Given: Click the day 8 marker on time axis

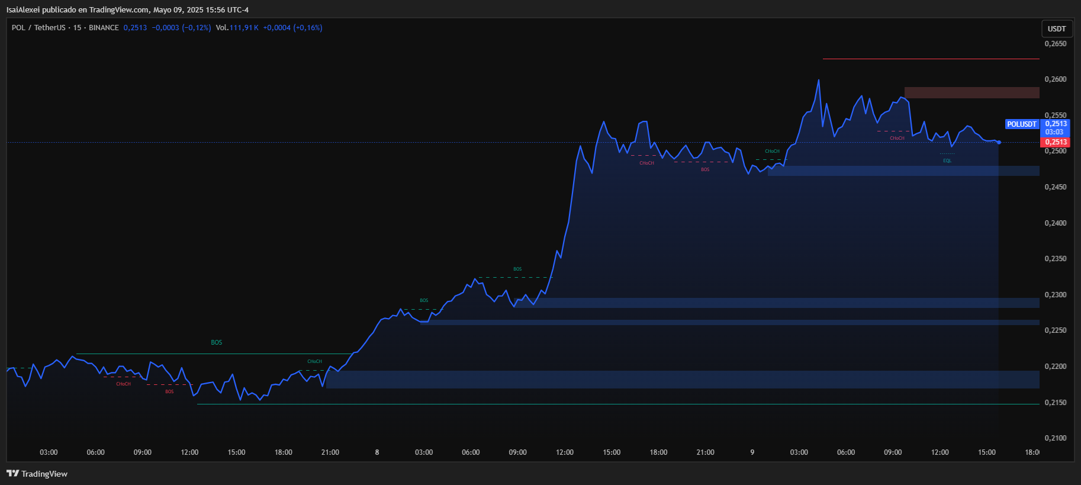Looking at the screenshot, I should [x=377, y=452].
